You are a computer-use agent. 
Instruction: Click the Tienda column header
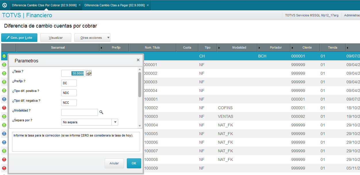(333, 47)
